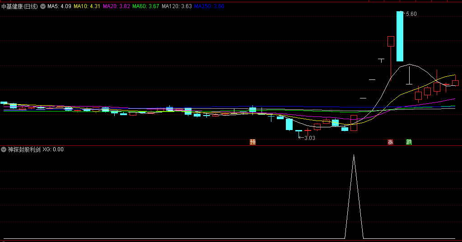
Task: Expand the 神探封股利剑 indicator dropdown arrow
Action: pos(4,149)
